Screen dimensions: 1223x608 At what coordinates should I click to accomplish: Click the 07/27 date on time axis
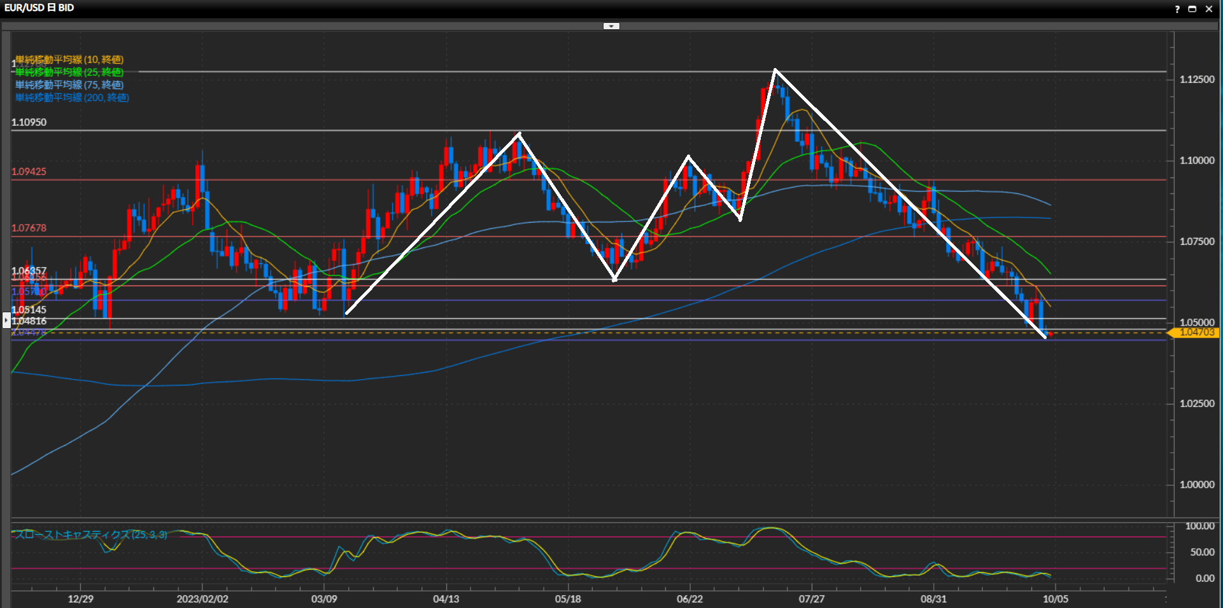(x=812, y=599)
